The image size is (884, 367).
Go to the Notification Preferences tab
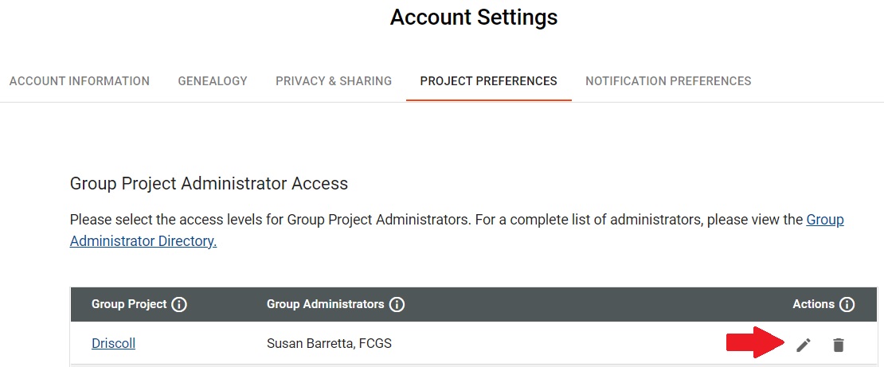(x=668, y=81)
